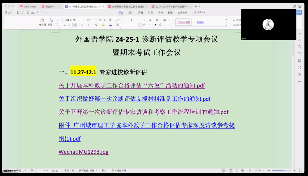
Task: Click the Distributed alignment icon
Action: 145,25
